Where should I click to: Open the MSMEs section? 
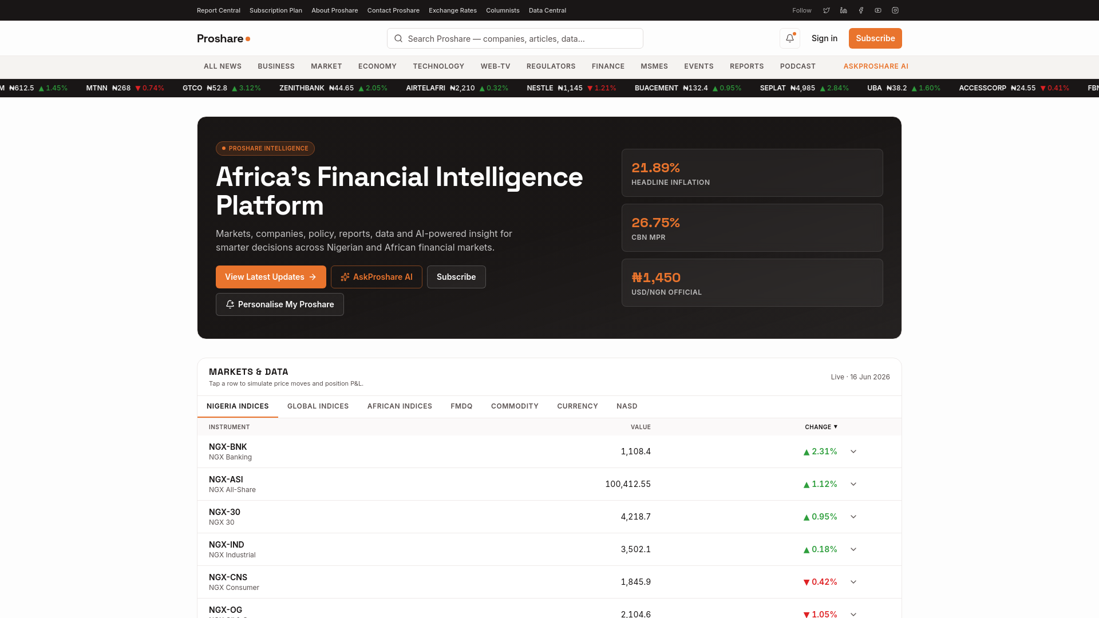pos(654,66)
